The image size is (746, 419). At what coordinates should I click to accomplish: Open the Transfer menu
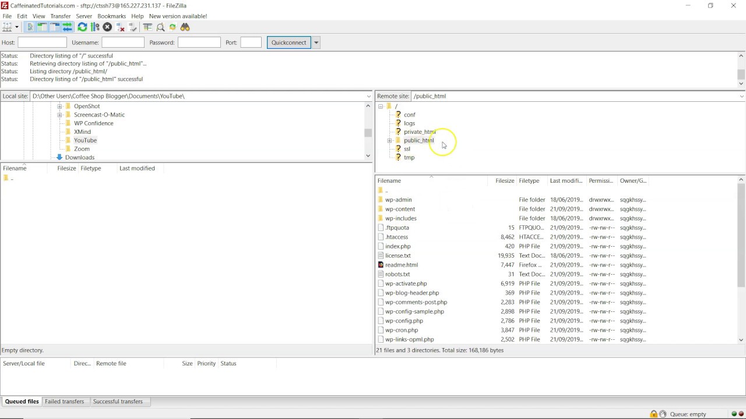61,16
